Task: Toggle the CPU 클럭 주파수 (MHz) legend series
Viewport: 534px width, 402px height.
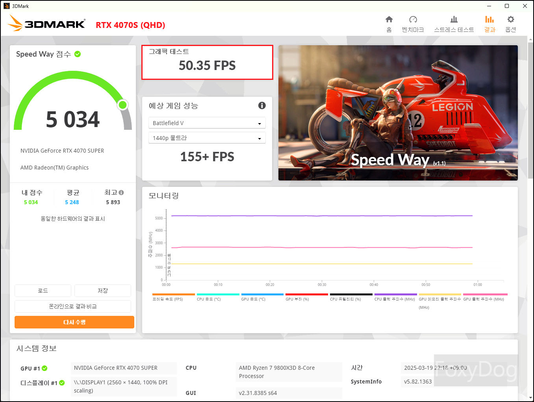Action: click(x=395, y=297)
